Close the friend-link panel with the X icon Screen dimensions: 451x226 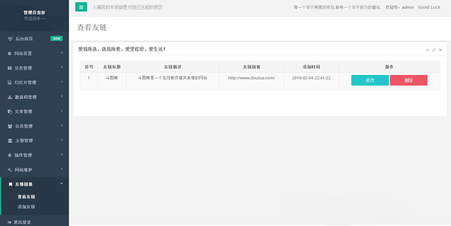pyautogui.click(x=440, y=50)
